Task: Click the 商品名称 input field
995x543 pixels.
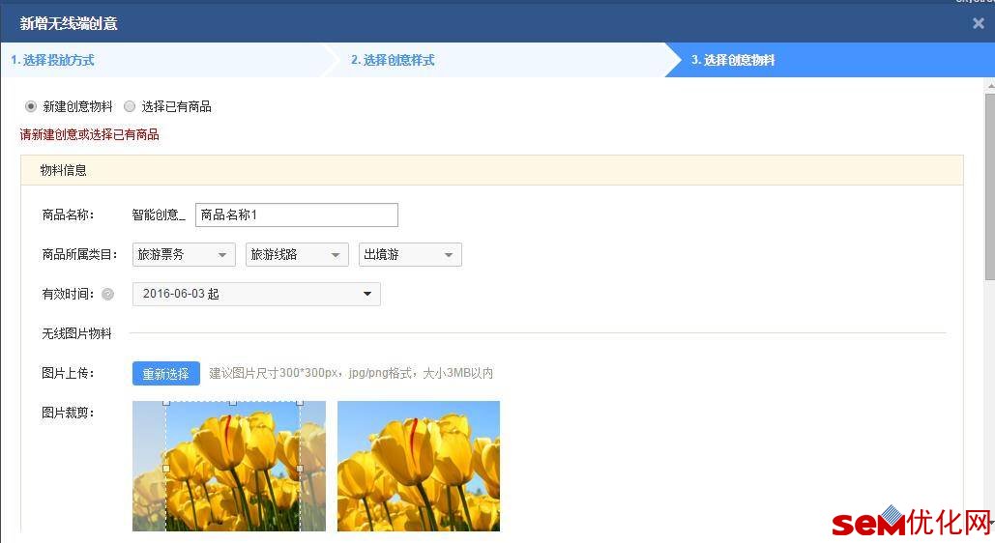Action: coord(296,215)
